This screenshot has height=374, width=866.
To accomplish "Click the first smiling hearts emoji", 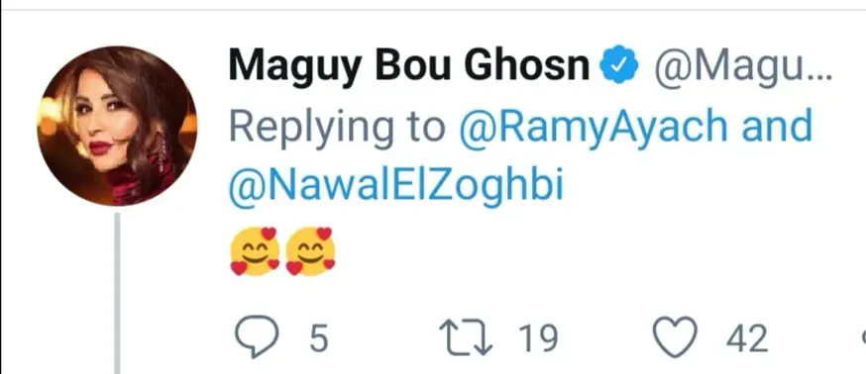I will tap(256, 251).
